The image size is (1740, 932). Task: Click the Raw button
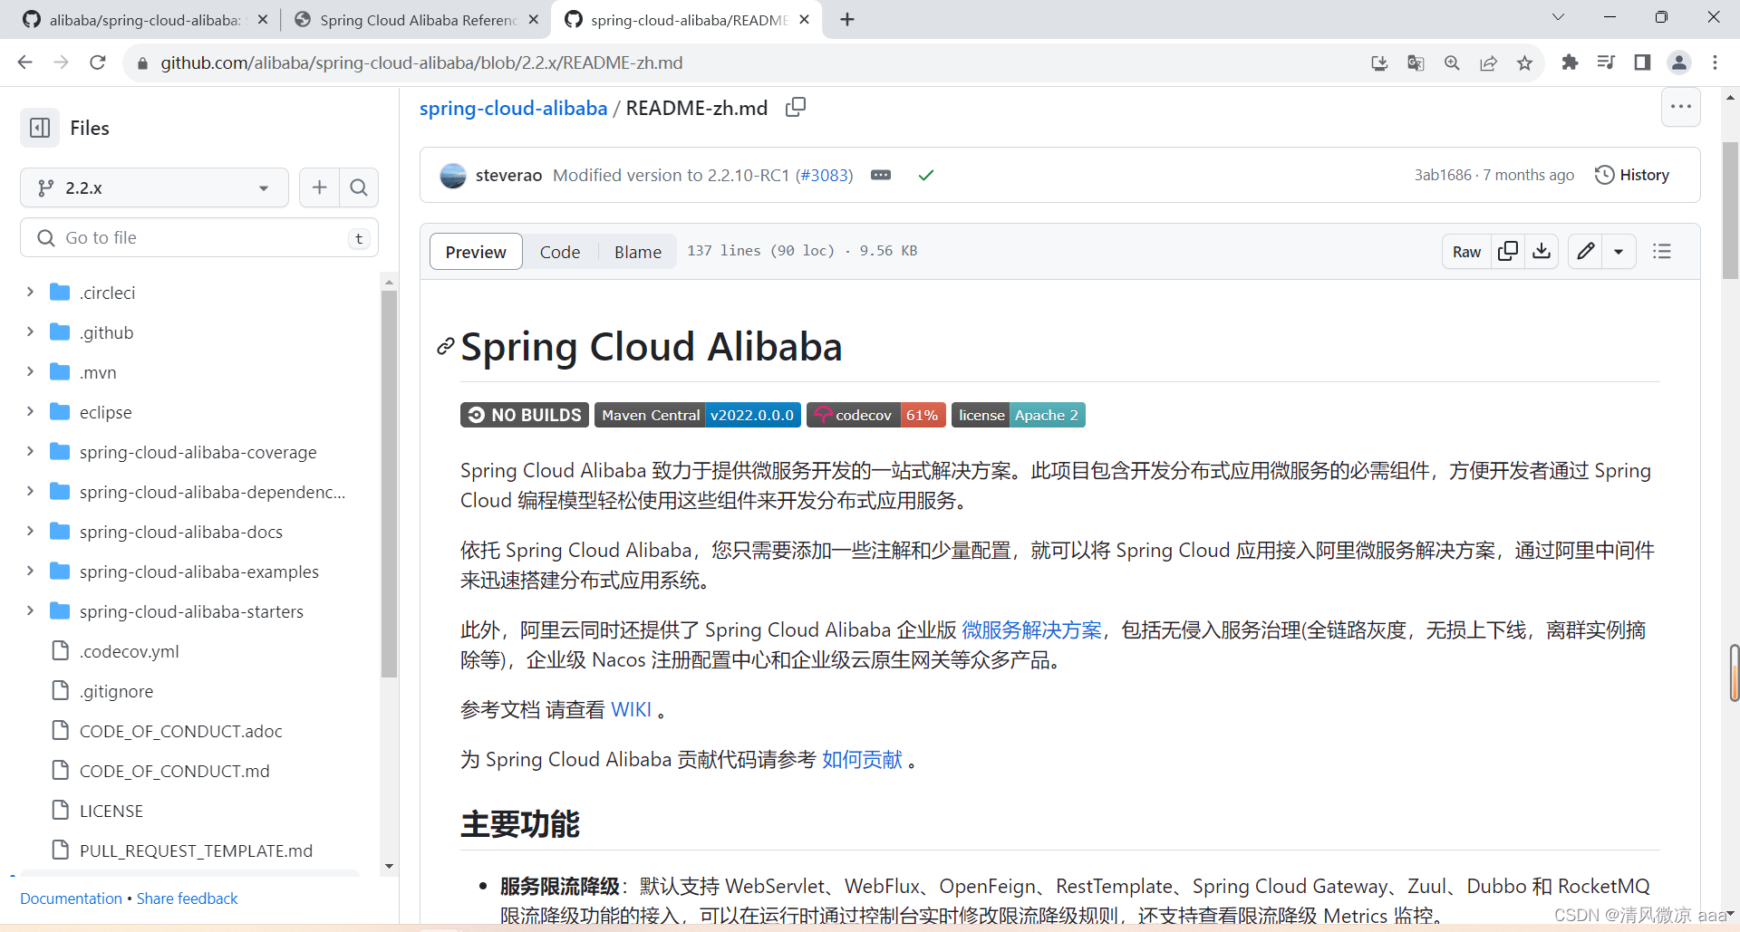1466,251
